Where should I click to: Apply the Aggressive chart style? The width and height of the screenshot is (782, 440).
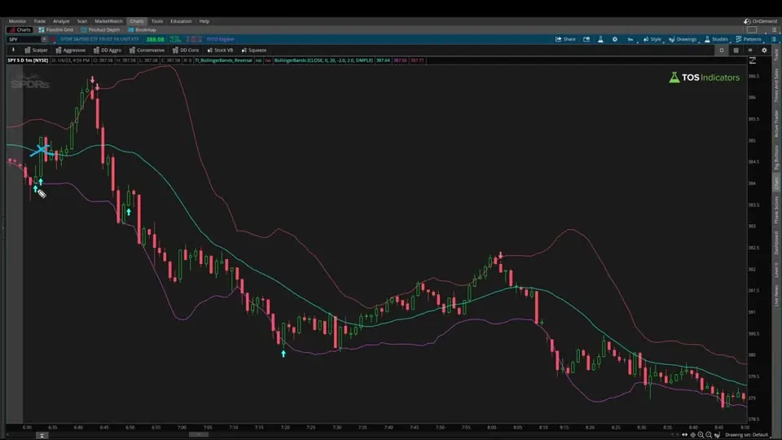tap(70, 50)
